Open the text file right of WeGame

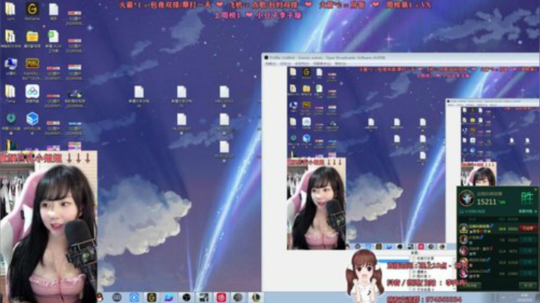53,10
